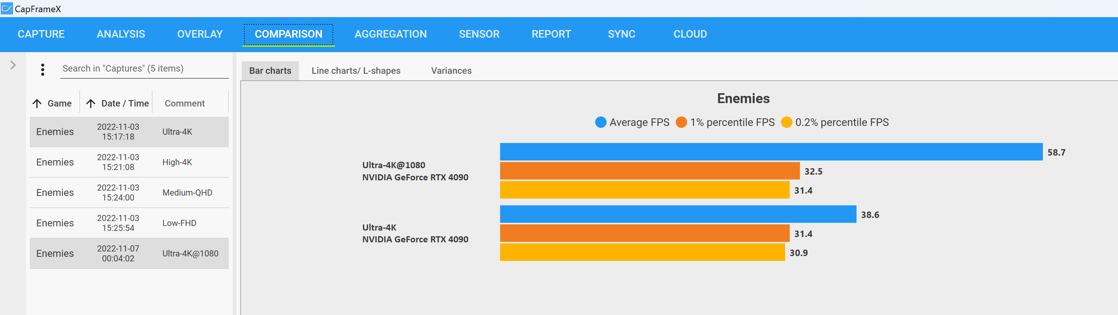Open the SENSOR tab
1118x315 pixels.
(479, 34)
